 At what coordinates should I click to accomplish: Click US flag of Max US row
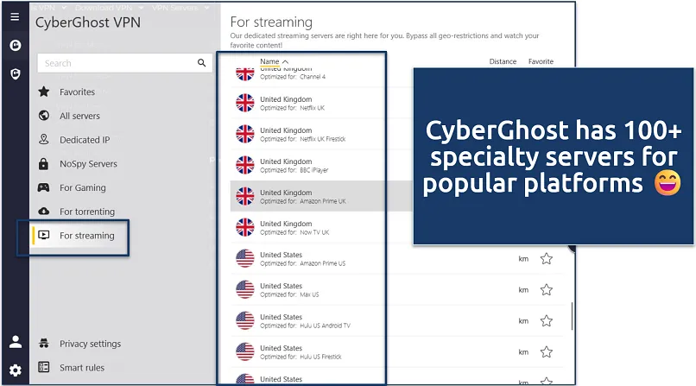coord(245,289)
